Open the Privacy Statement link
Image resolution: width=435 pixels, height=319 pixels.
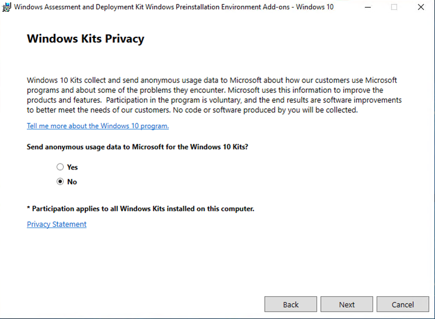click(x=57, y=224)
